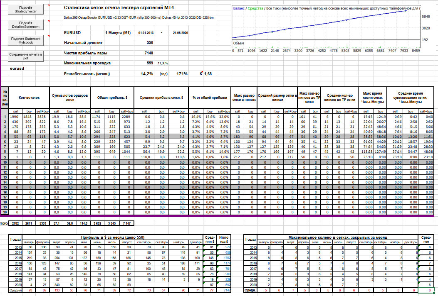Screen dimensions: 438x296
Task: Click the monthly profitability value 14,2%
Action: (x=147, y=74)
